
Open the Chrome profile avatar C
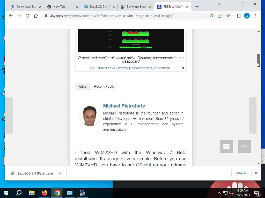(x=247, y=16)
